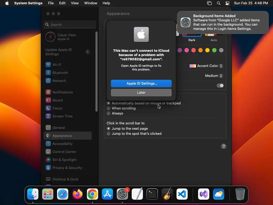Click Apple ID Settings... button

(141, 84)
